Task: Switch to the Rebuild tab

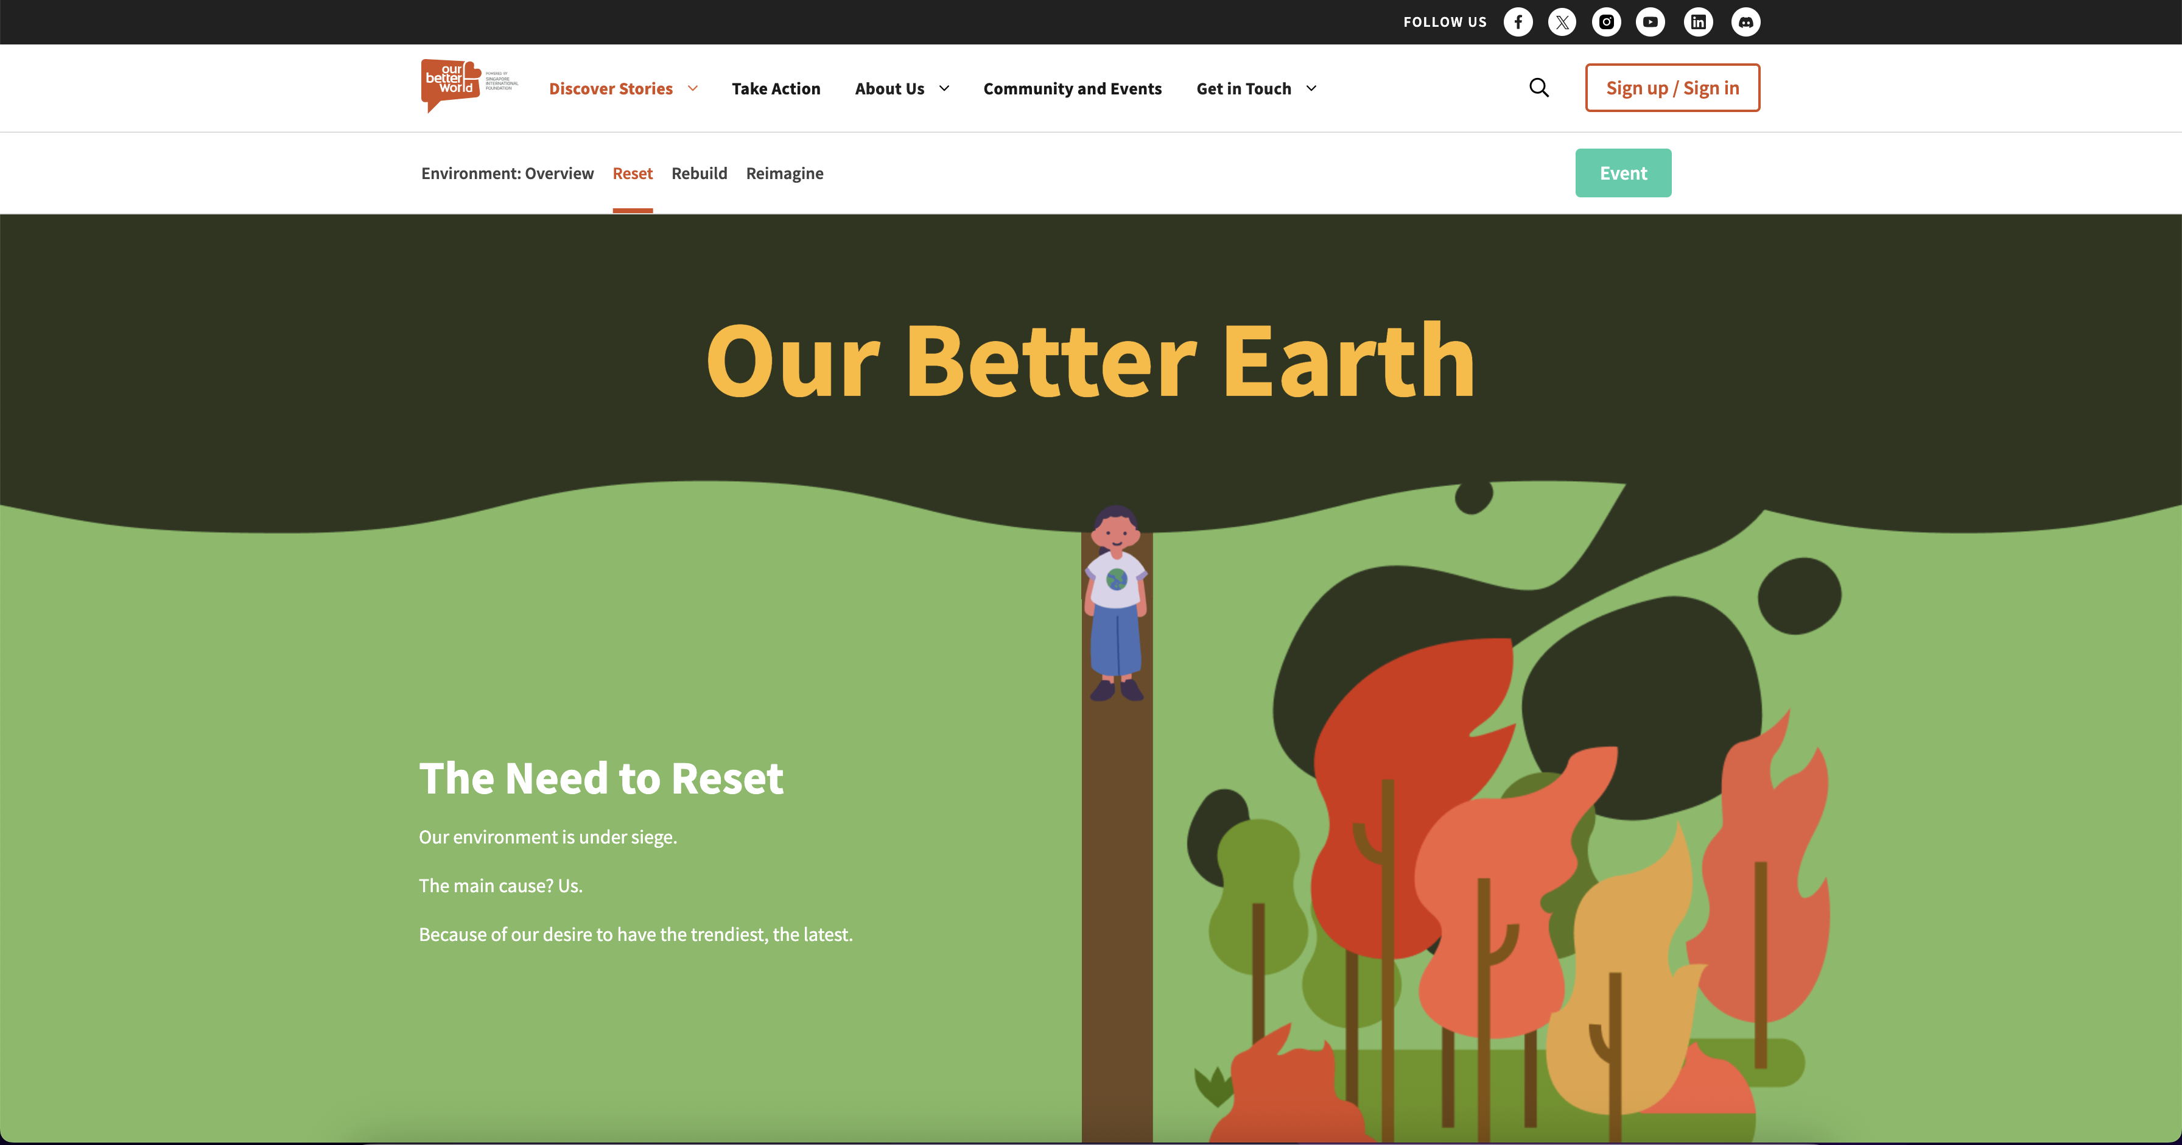Action: pyautogui.click(x=699, y=174)
